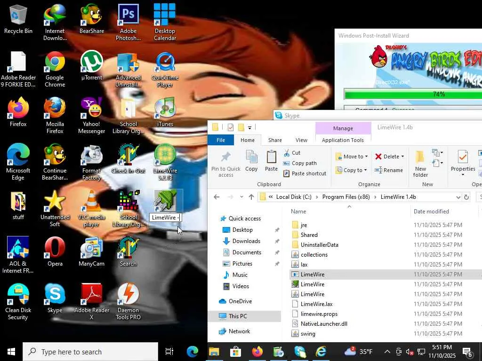This screenshot has width=482, height=361.
Task: Select the ManyCam desktop icon
Action: coord(92,251)
